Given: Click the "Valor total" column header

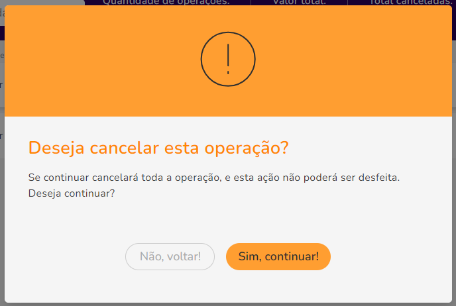Looking at the screenshot, I should (x=300, y=3).
